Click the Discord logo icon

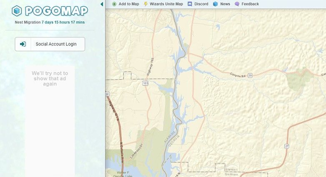pyautogui.click(x=190, y=4)
